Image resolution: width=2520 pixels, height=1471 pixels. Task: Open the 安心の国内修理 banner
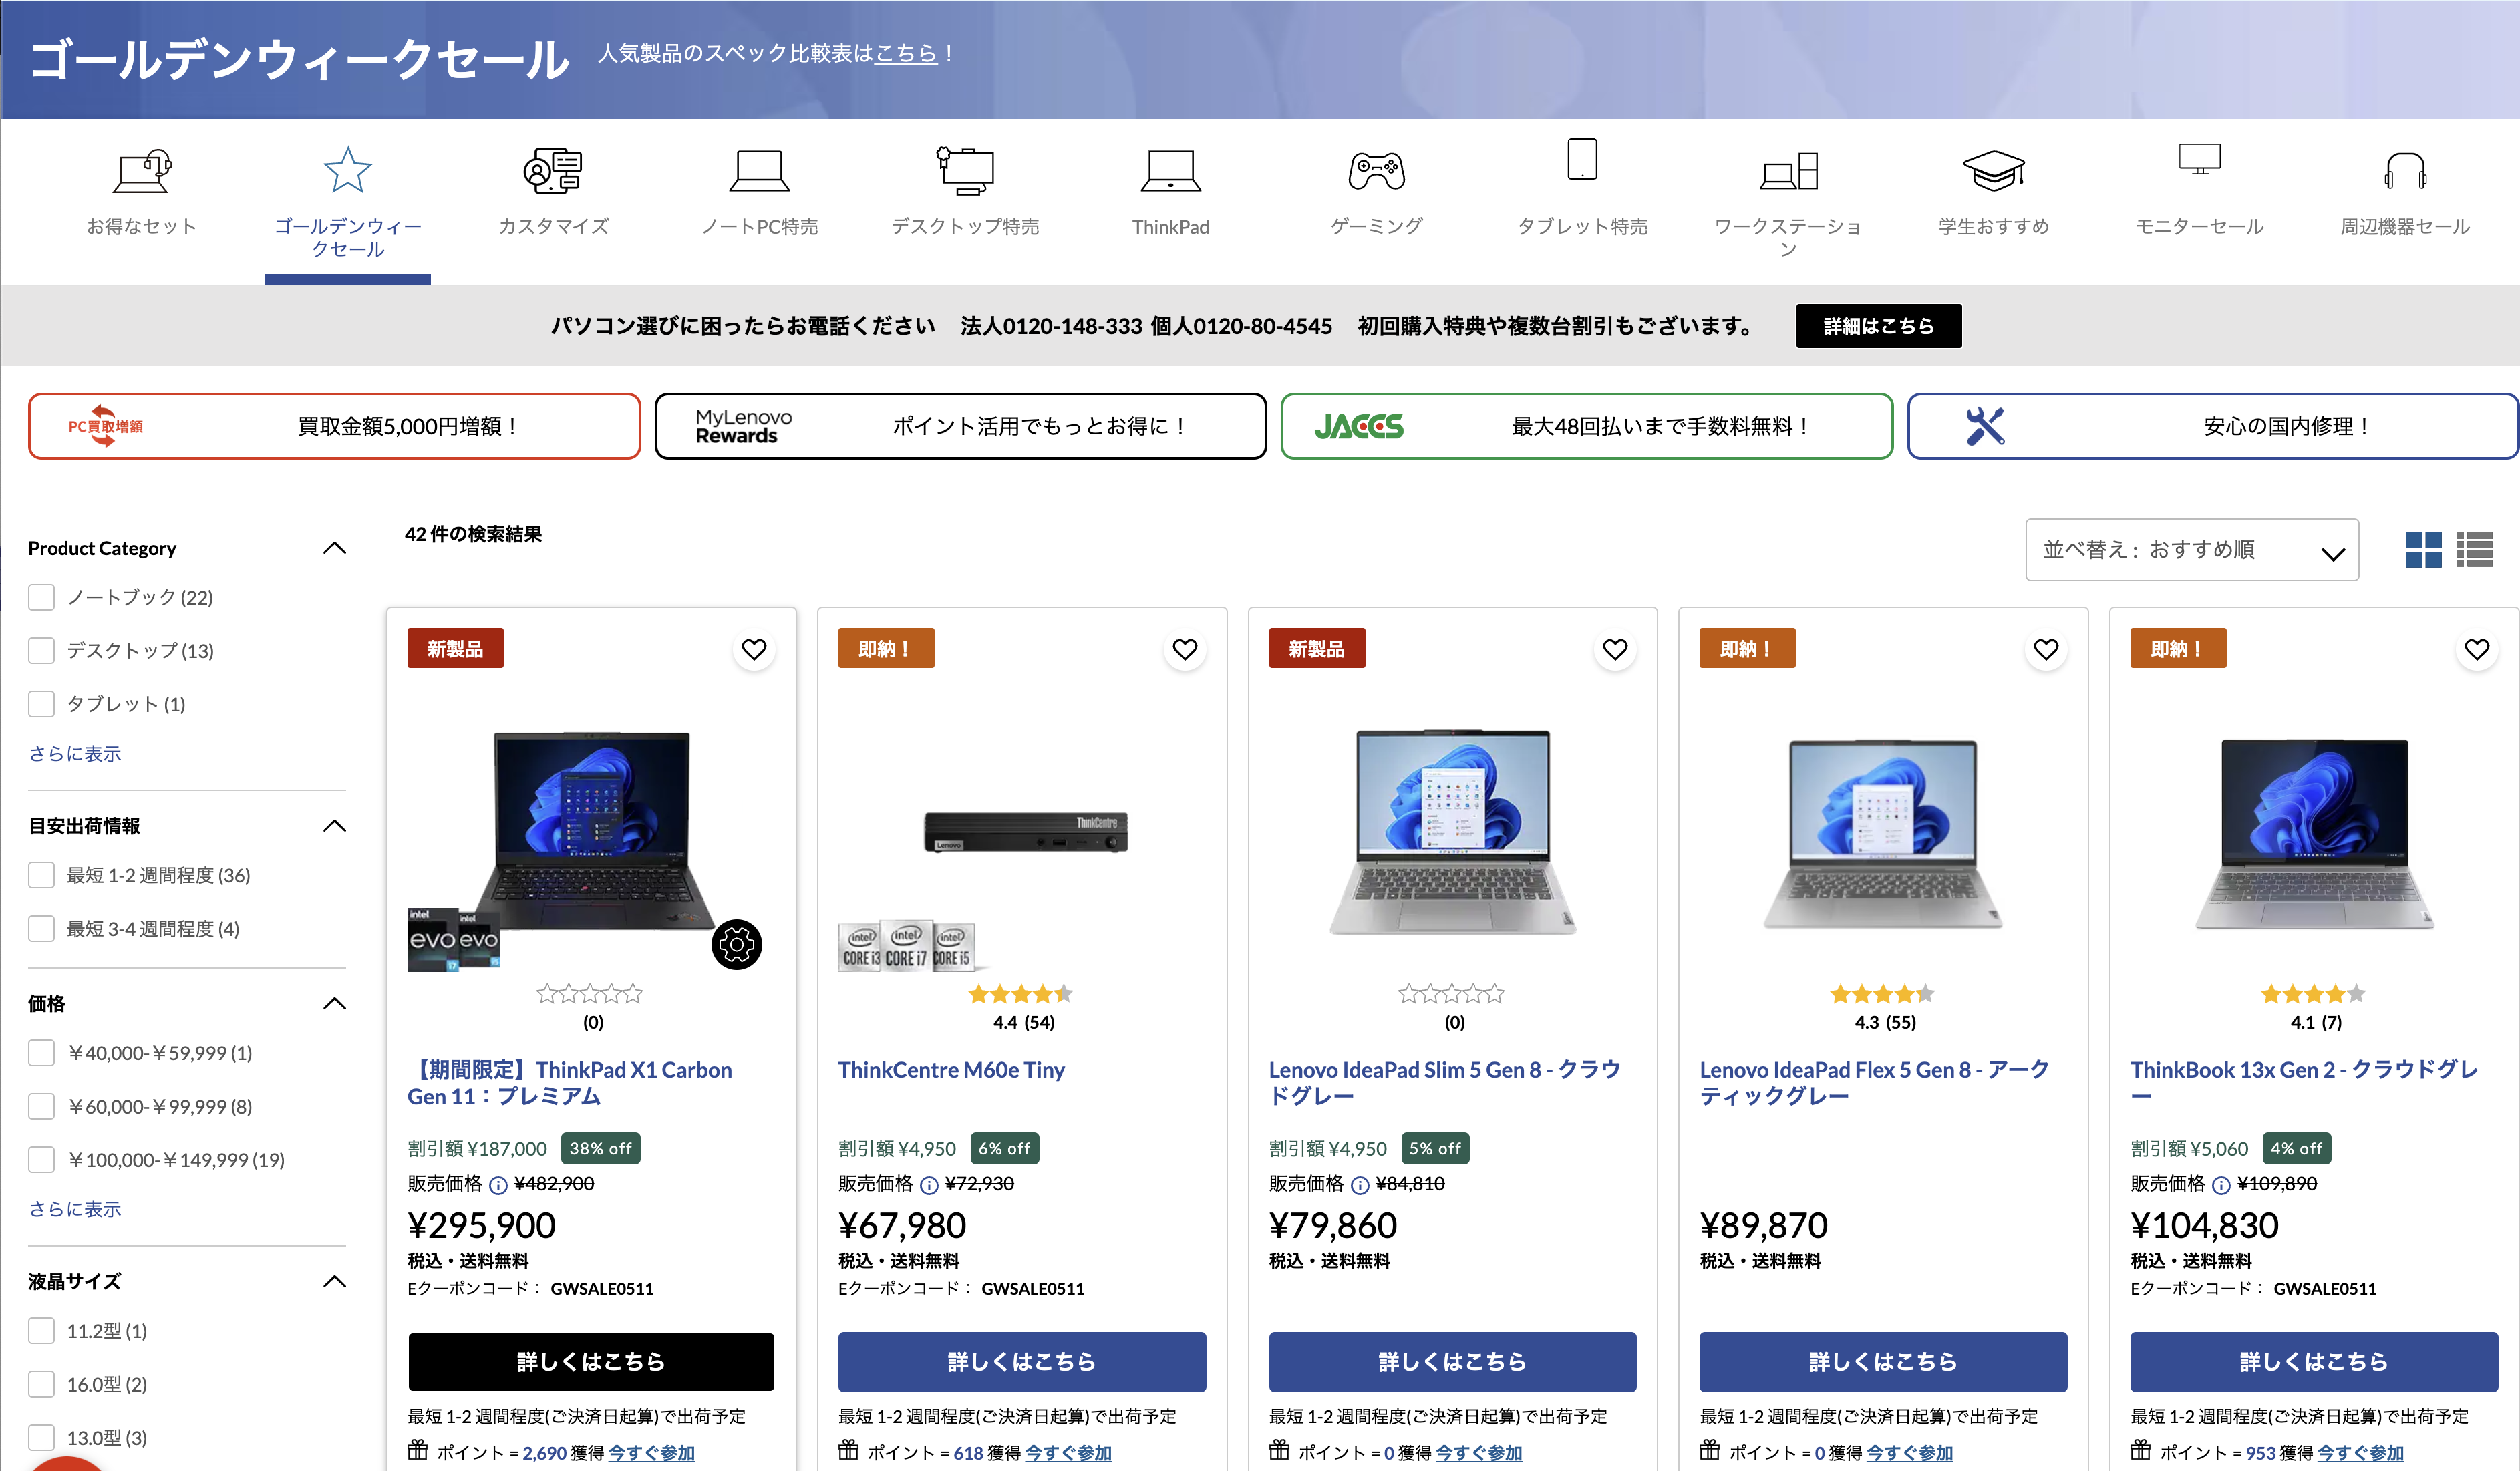[x=2213, y=426]
